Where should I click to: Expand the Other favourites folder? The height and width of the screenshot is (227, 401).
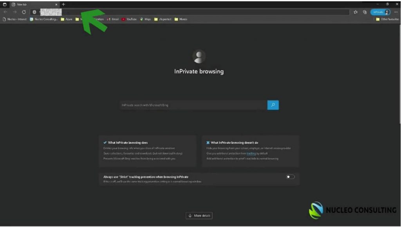coord(387,19)
